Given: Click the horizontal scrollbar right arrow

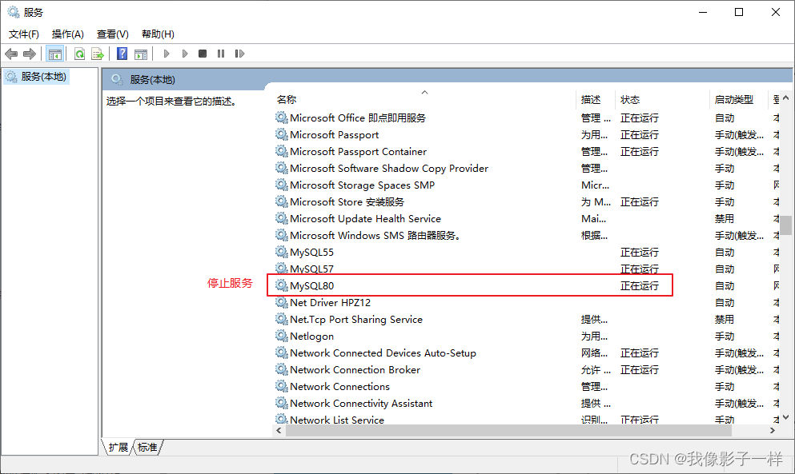Looking at the screenshot, I should click(773, 431).
